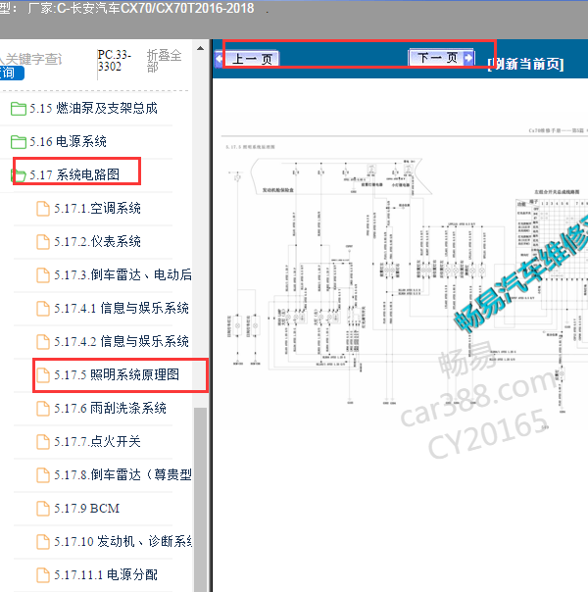Screen dimensions: 588x592
Task: Expand folder 5.16 电源系统
Action: click(x=68, y=141)
